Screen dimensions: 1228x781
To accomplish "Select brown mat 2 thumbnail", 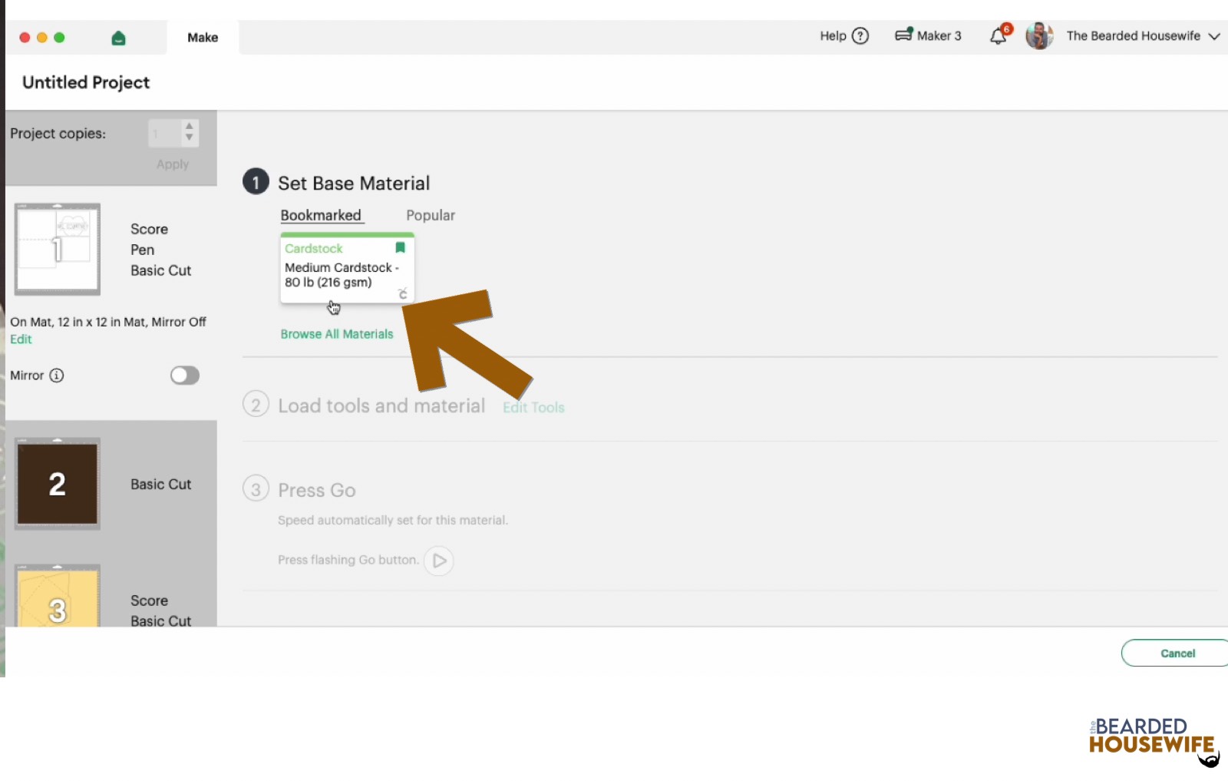I will point(58,484).
